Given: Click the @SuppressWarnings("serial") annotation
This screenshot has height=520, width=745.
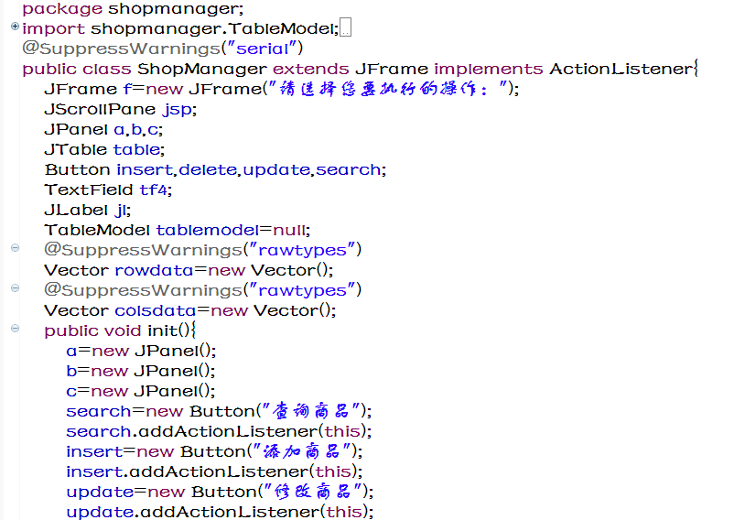Looking at the screenshot, I should click(x=163, y=49).
